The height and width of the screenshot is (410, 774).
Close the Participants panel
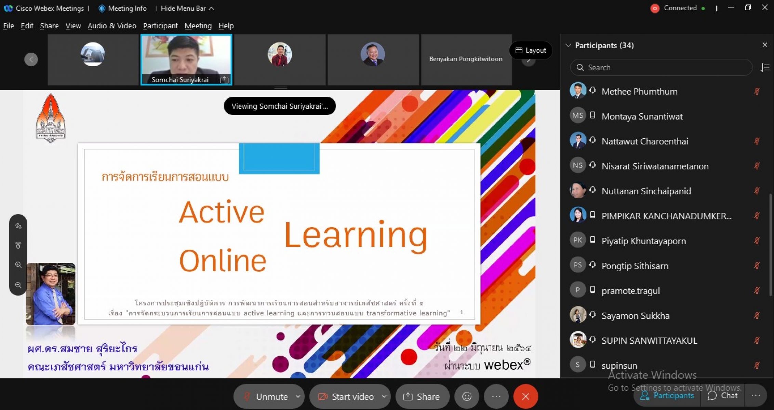[765, 45]
